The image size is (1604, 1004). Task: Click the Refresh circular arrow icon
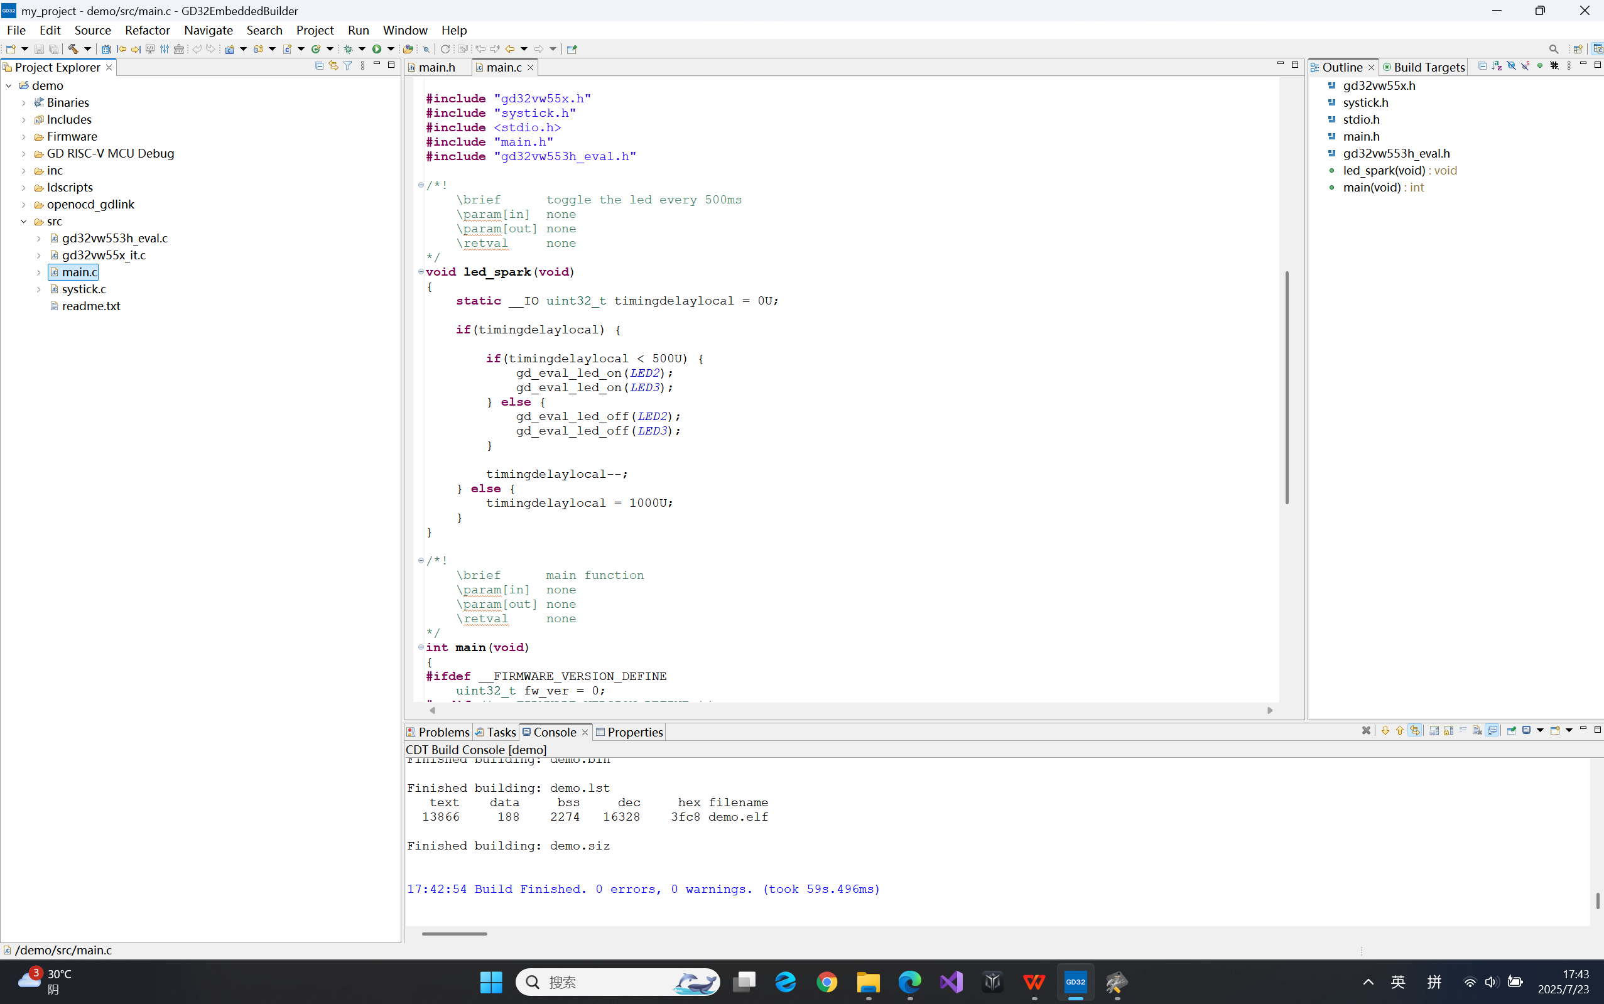coord(445,49)
